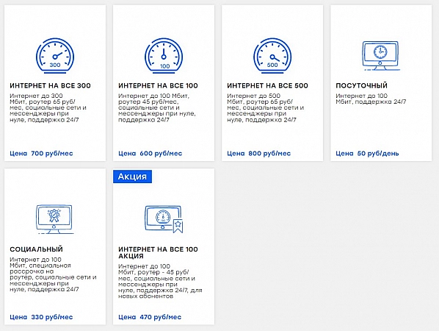Click the blue Акция badge
The height and width of the screenshot is (331, 439).
click(x=132, y=177)
